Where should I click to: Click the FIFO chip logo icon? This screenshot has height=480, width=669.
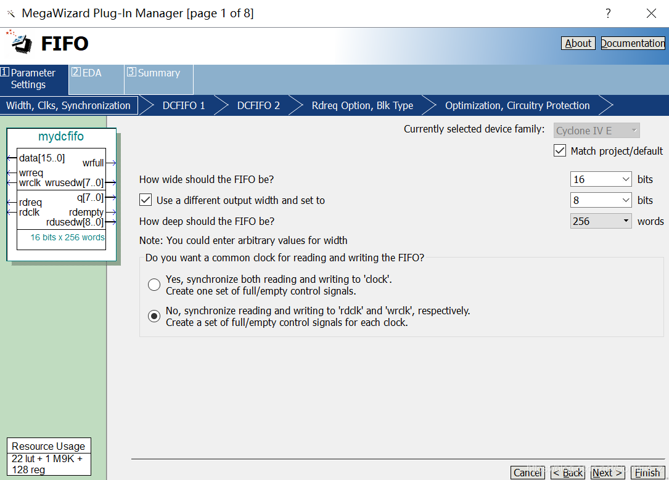(x=20, y=42)
